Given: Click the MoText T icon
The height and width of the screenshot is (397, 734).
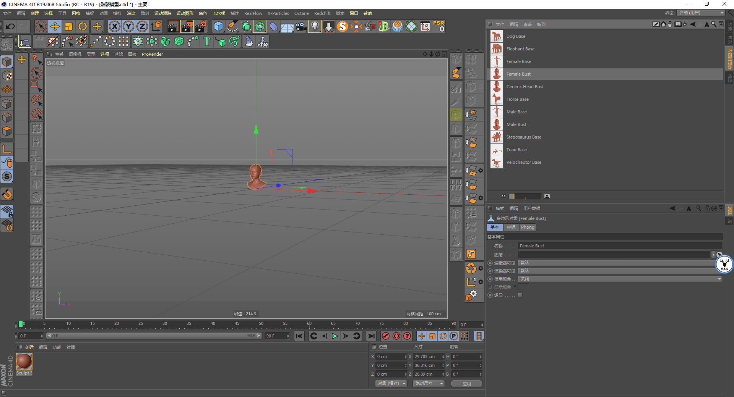Looking at the screenshot, I should tap(207, 41).
